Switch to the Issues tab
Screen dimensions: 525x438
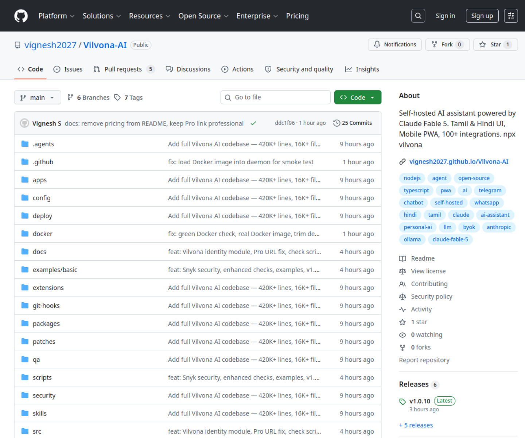68,69
